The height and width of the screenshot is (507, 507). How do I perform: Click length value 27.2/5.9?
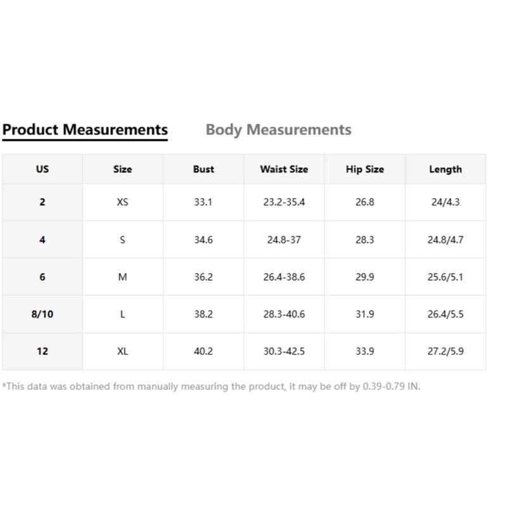coord(445,351)
